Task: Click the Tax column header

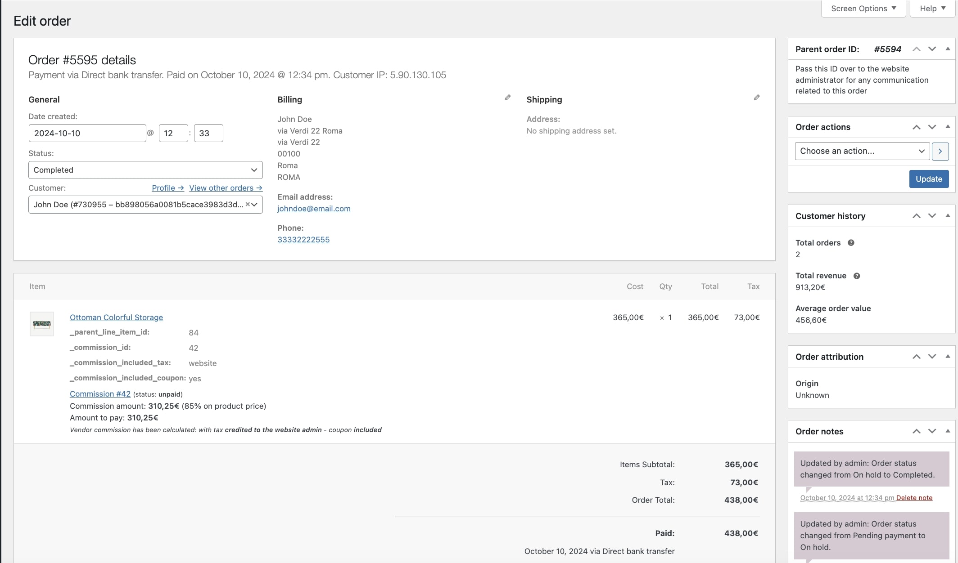Action: [x=753, y=286]
